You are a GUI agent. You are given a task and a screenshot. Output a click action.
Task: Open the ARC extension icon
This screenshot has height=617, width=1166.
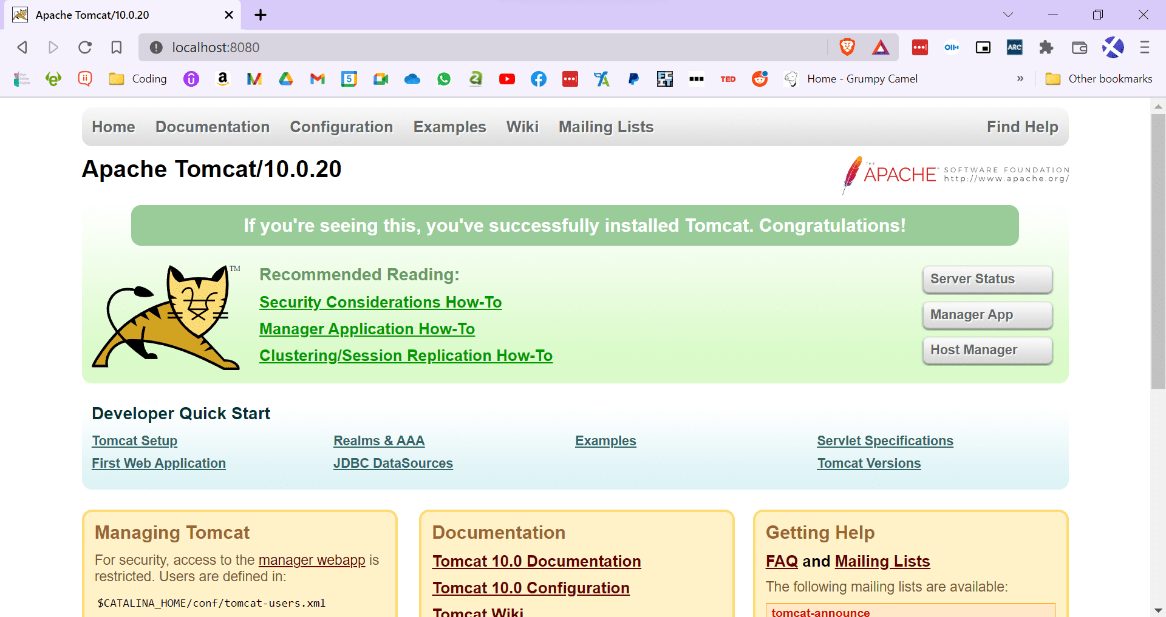click(x=1014, y=47)
